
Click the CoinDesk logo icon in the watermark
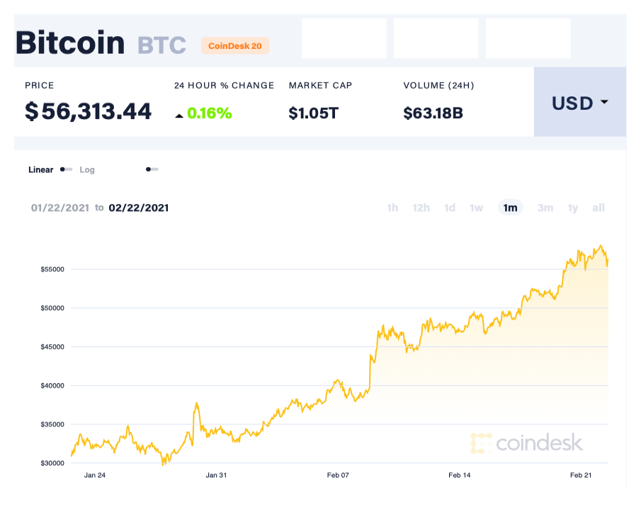[x=481, y=443]
